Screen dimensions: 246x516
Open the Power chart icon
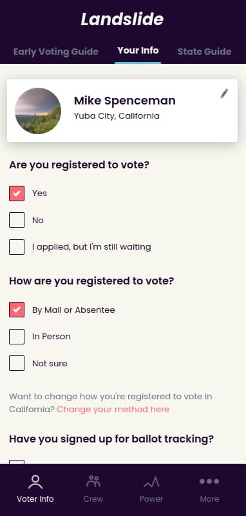(151, 482)
